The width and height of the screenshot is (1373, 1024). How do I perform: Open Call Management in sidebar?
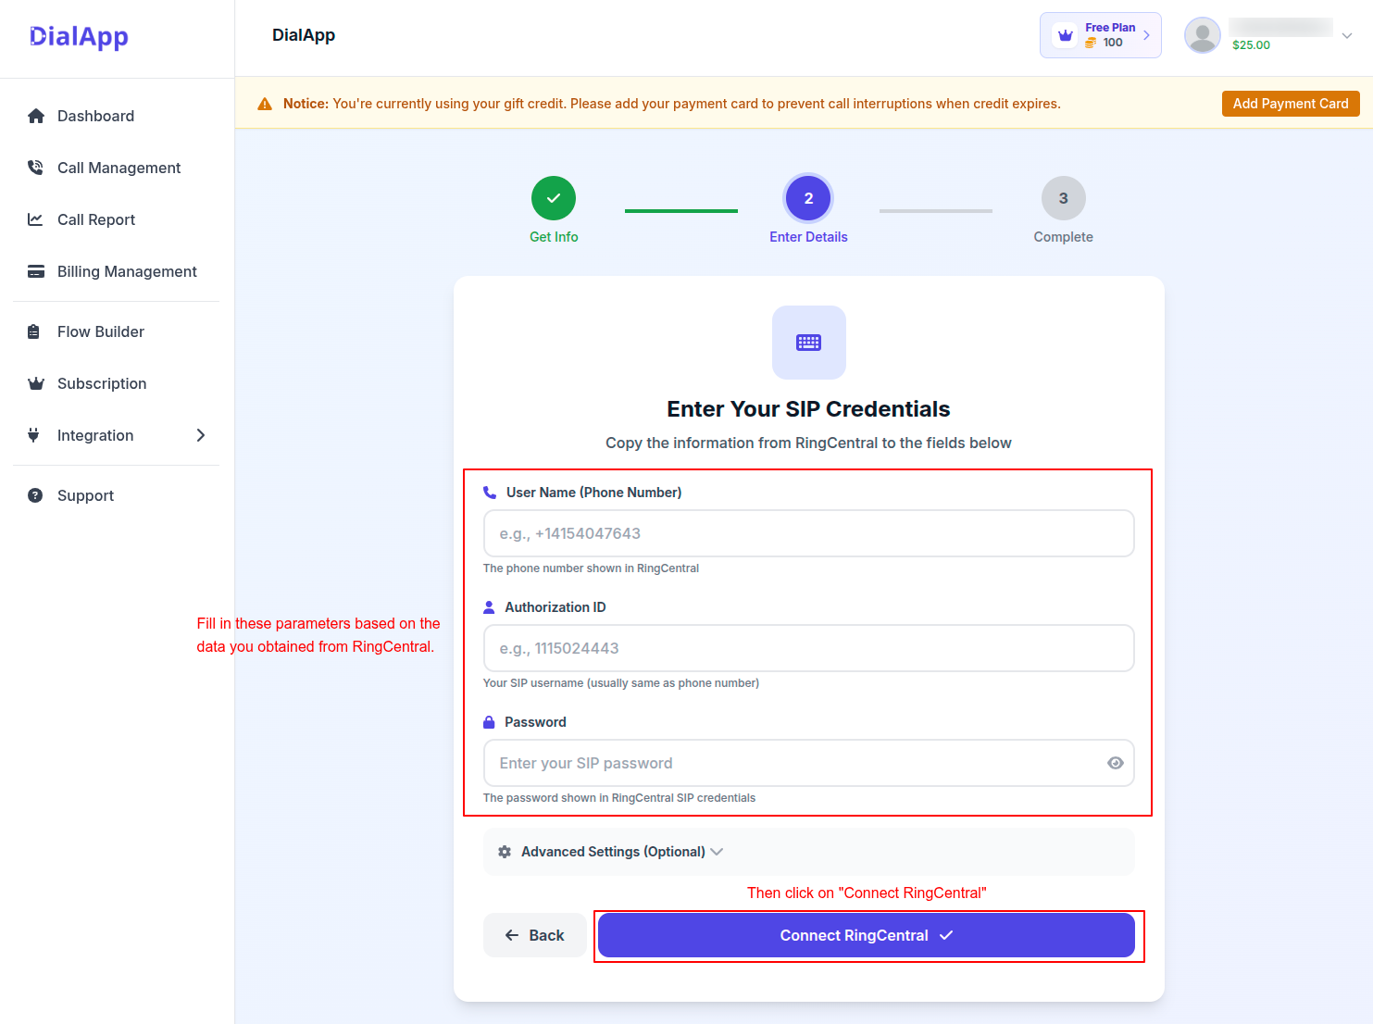click(119, 168)
